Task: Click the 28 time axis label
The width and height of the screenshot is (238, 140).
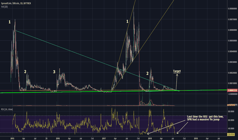Action: (x=46, y=138)
